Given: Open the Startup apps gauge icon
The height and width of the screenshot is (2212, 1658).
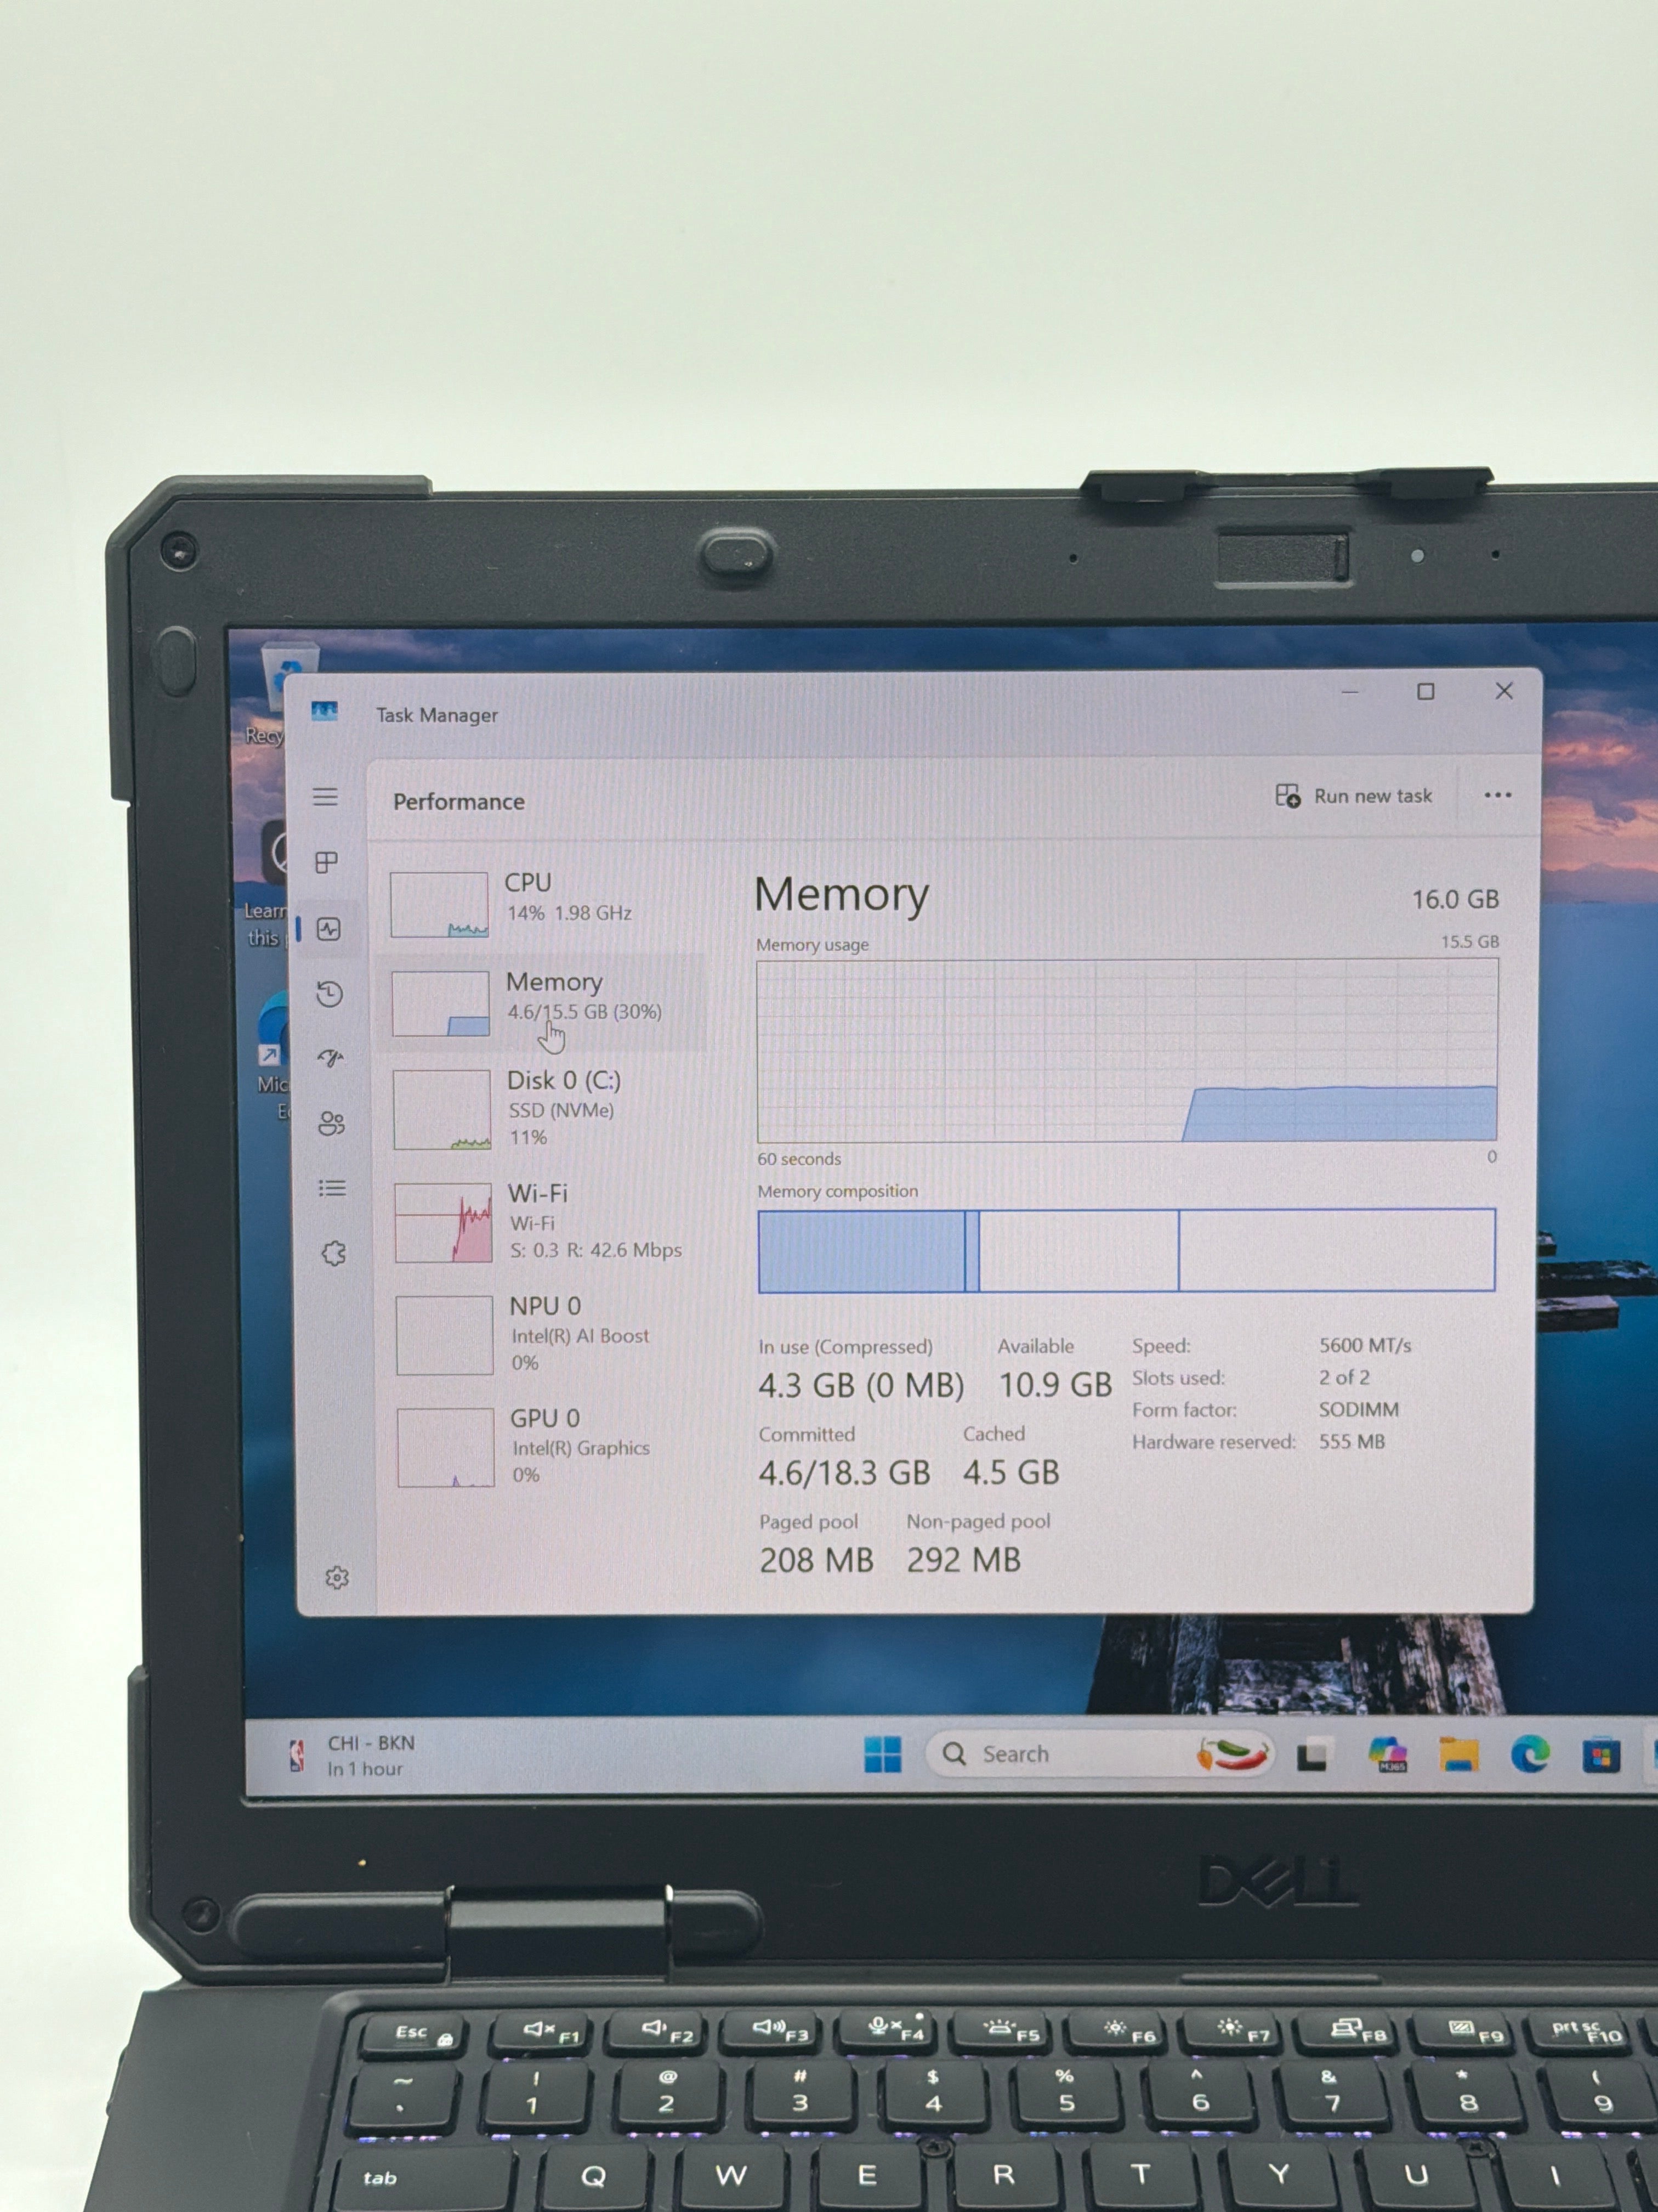Looking at the screenshot, I should point(331,1058).
